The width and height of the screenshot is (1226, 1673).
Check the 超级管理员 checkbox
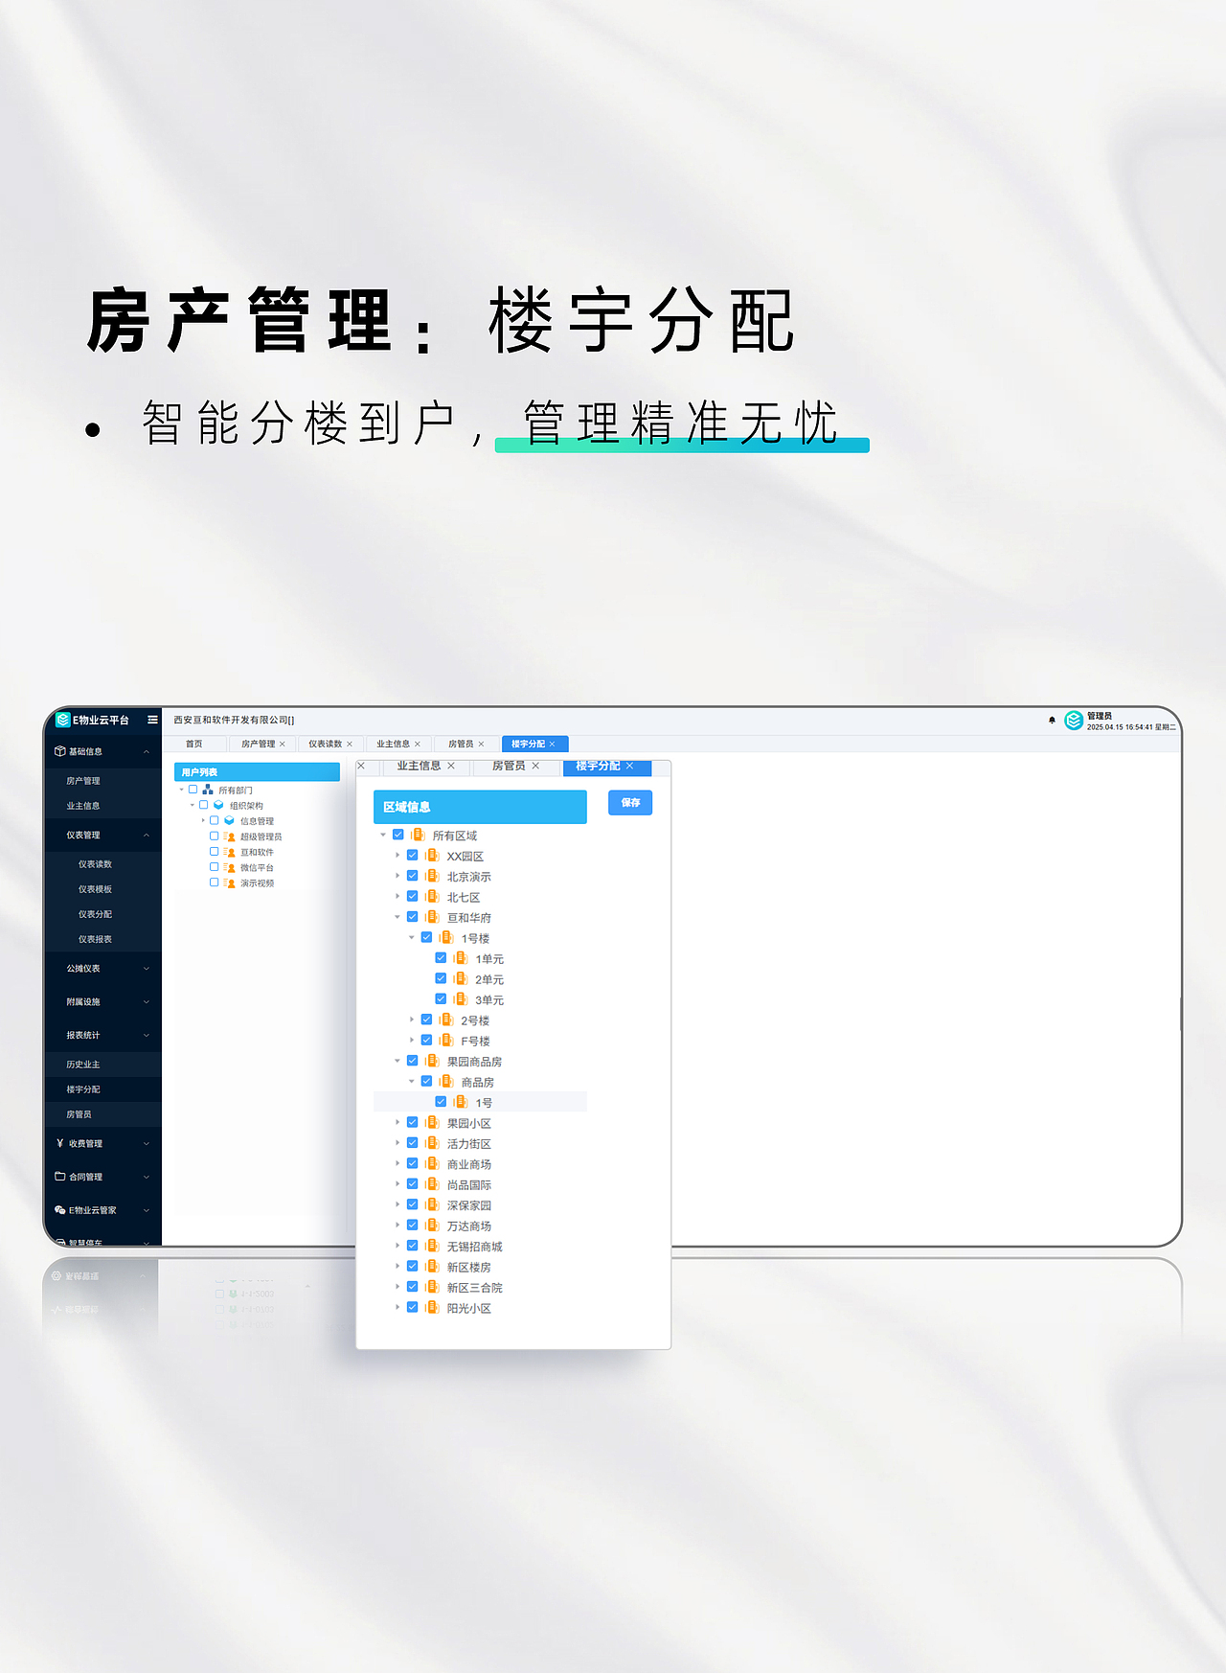point(214,836)
